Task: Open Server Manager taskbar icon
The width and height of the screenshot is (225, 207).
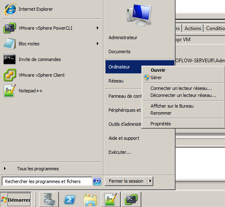Action: 49,199
